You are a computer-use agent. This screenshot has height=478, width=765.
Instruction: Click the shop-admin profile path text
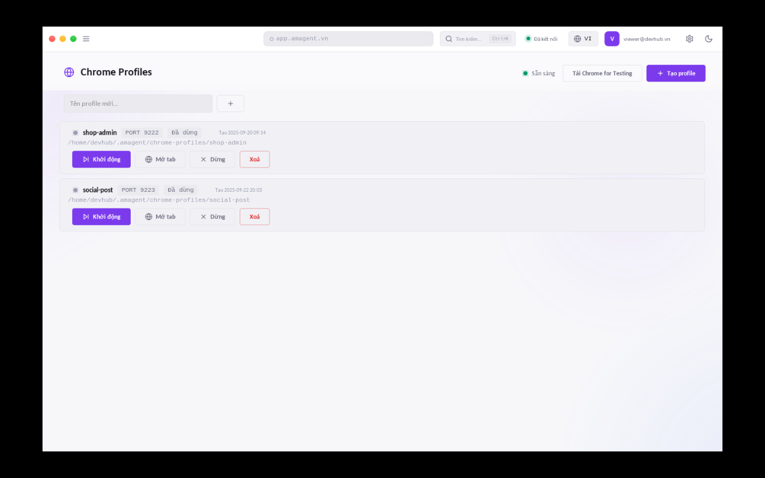[x=157, y=143]
